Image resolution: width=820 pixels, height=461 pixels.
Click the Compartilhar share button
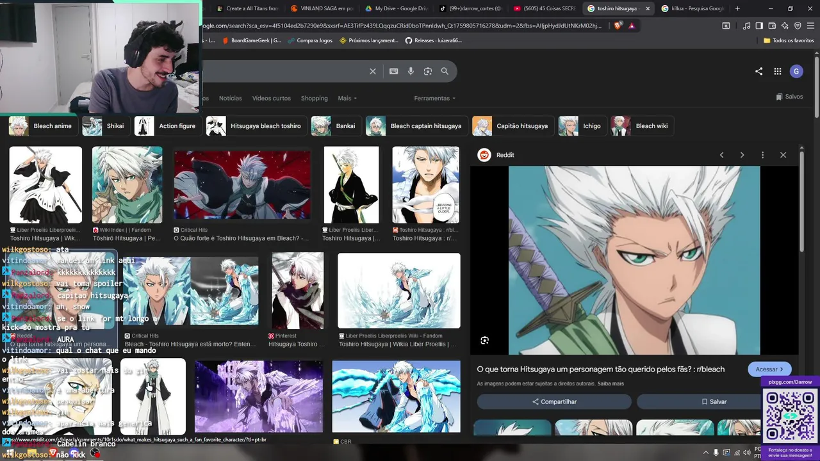click(554, 401)
